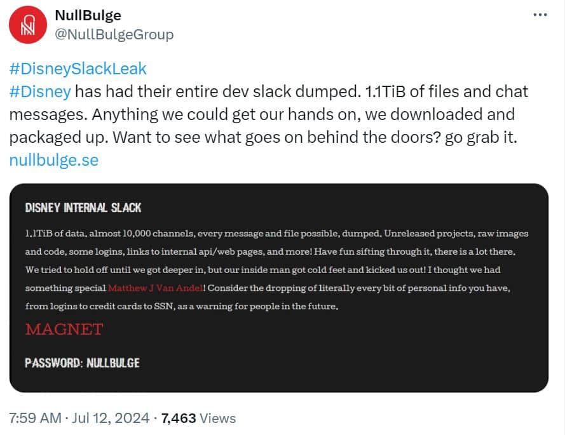The width and height of the screenshot is (565, 435).
Task: Click the red MAGNET text
Action: pos(64,329)
